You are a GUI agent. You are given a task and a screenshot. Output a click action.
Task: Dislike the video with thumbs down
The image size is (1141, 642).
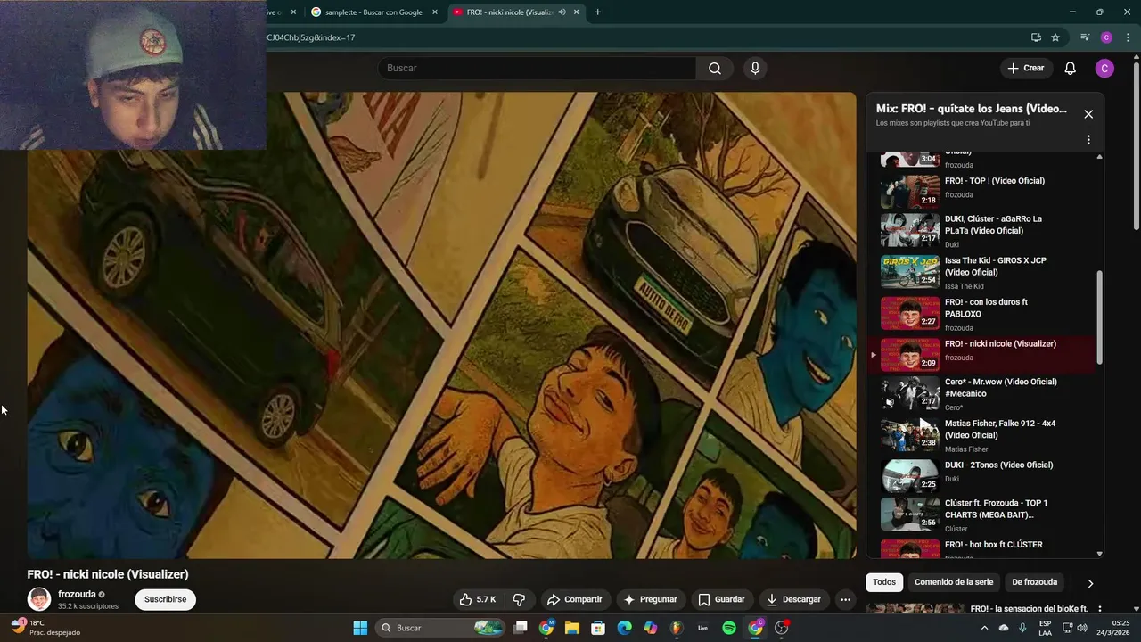click(519, 599)
